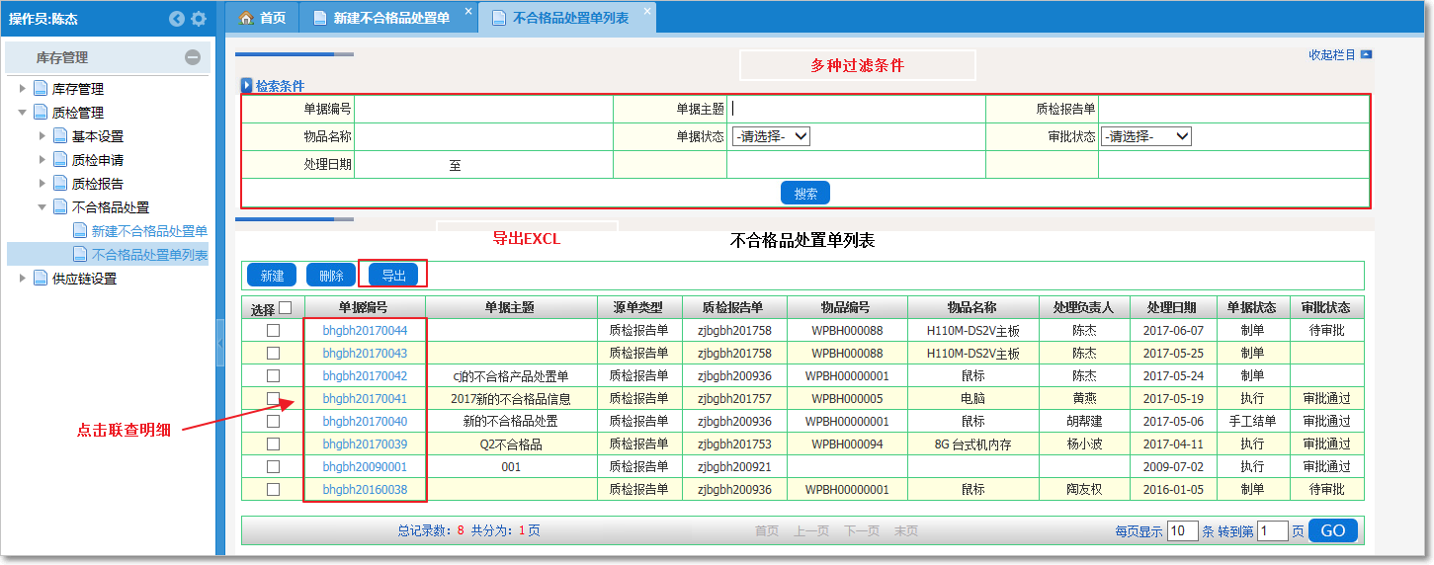The height and width of the screenshot is (565, 1434).
Task: Click the 收起栏目 collapse icon
Action: pyautogui.click(x=1366, y=55)
